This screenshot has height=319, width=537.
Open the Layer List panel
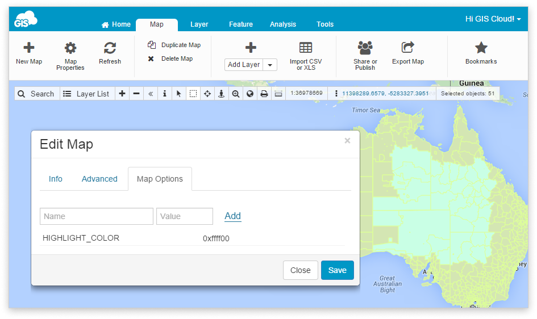88,94
